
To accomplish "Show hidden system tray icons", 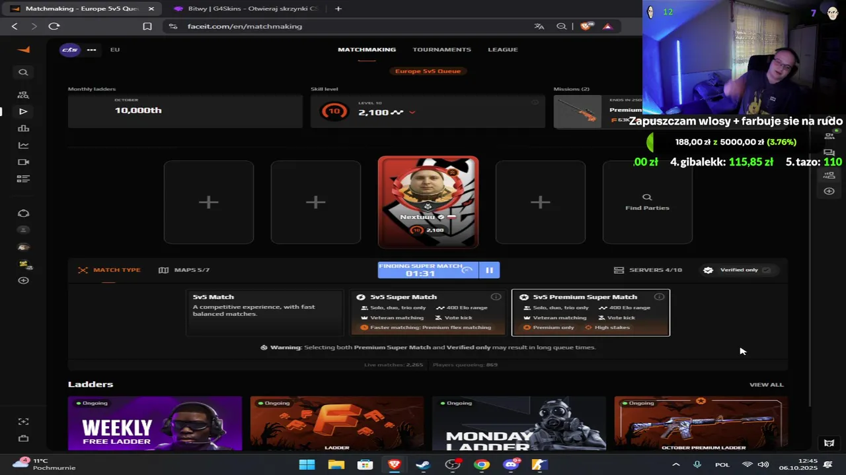I will click(675, 464).
